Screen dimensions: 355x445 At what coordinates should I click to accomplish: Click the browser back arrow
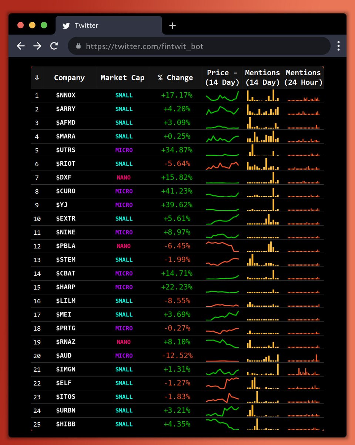pyautogui.click(x=21, y=46)
